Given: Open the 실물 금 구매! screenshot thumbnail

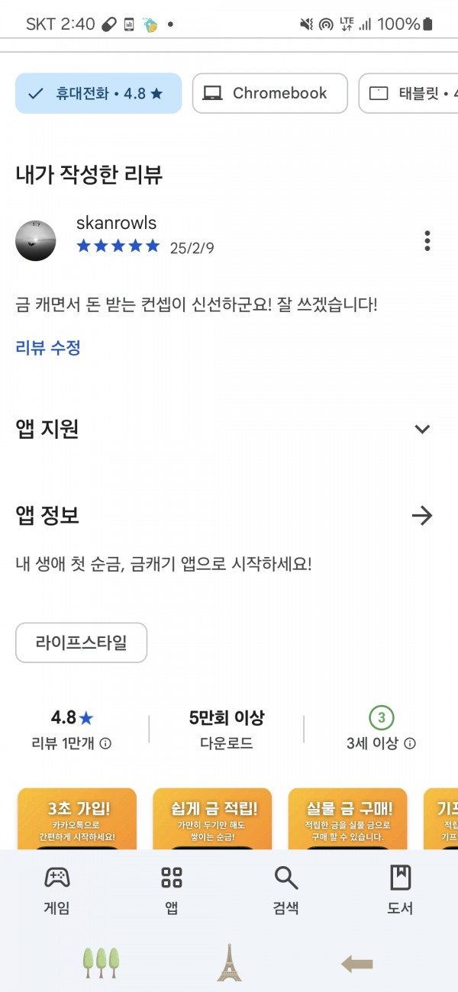Looking at the screenshot, I should tap(347, 818).
